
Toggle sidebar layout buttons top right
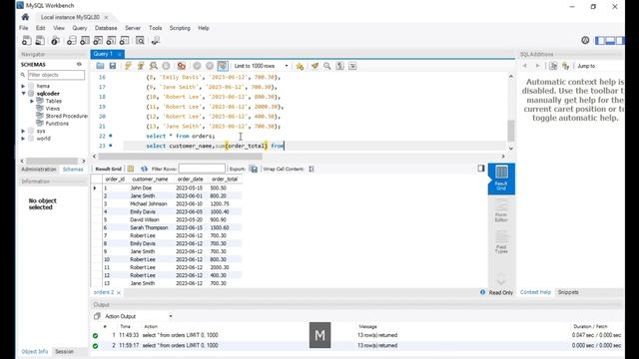609,40
